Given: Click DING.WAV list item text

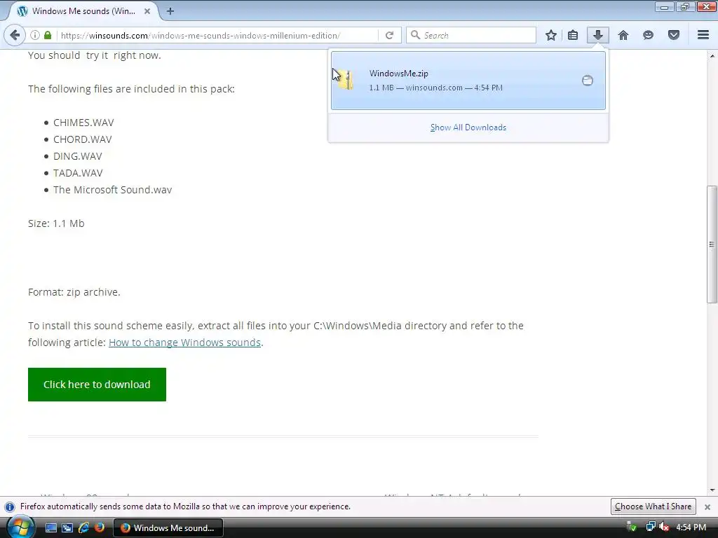Looking at the screenshot, I should tap(77, 156).
